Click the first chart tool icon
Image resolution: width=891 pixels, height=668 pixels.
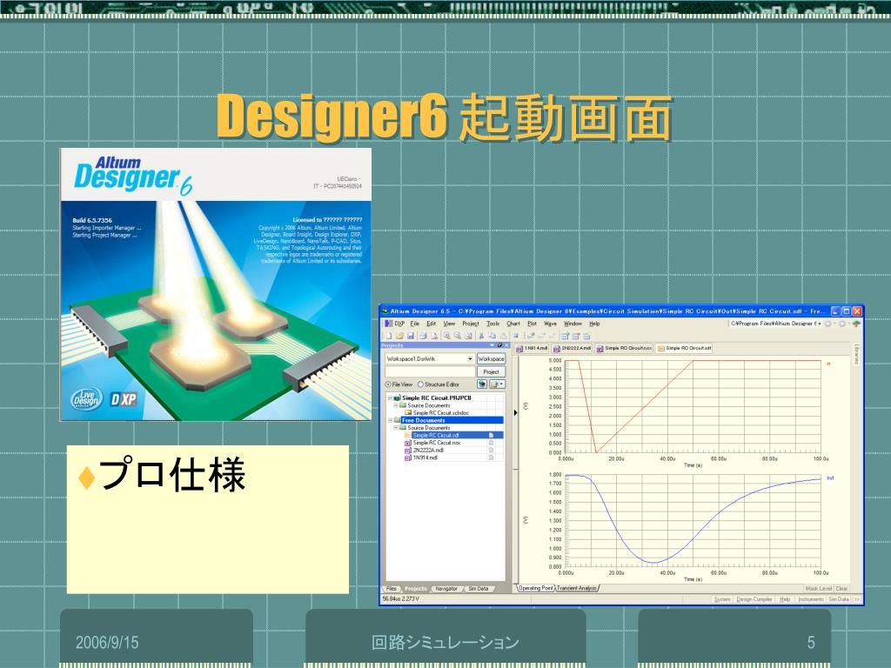(x=564, y=337)
